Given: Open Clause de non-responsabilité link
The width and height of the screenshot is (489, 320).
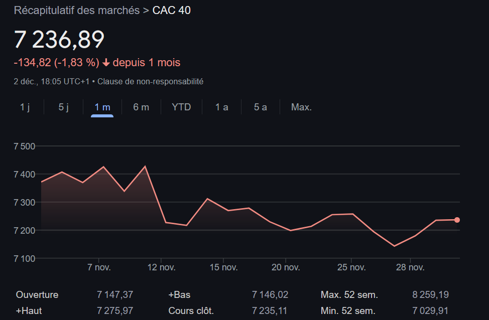Looking at the screenshot, I should (150, 82).
